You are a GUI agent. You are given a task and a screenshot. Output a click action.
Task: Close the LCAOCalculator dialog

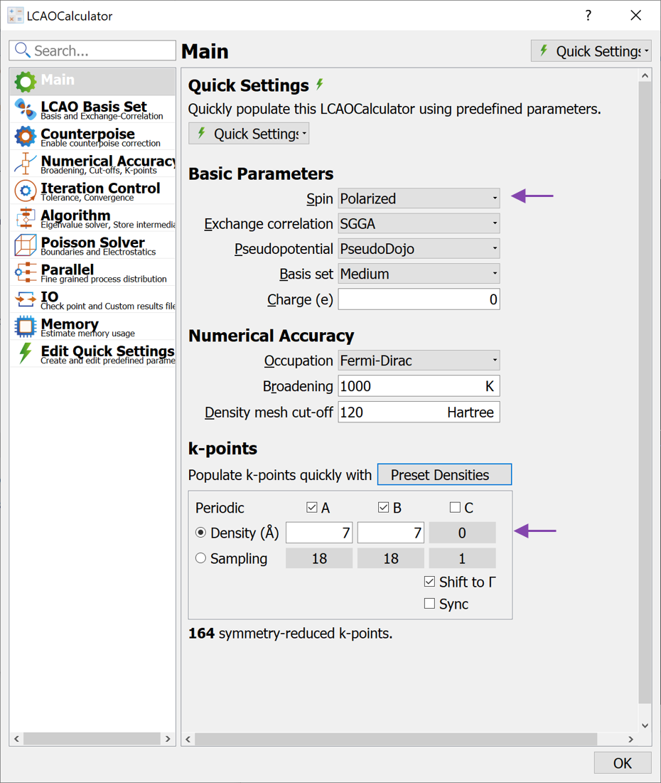tap(635, 16)
